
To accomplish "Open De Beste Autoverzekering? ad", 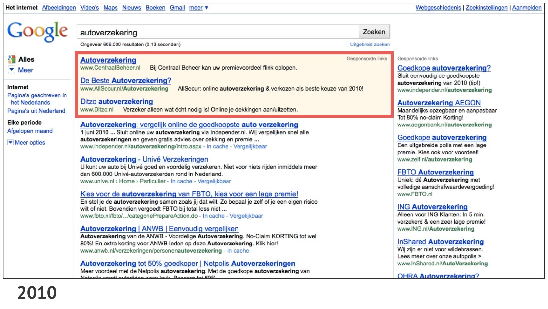I will coord(126,81).
